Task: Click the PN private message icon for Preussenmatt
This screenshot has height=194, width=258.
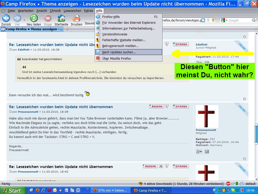Action: 199,152
